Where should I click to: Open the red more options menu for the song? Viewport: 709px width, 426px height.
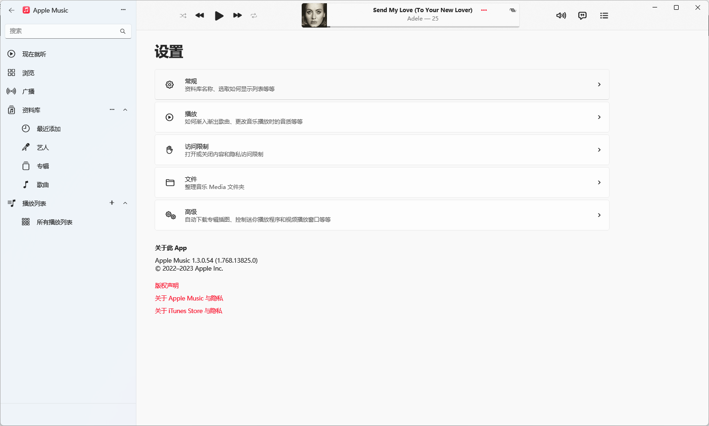point(484,10)
